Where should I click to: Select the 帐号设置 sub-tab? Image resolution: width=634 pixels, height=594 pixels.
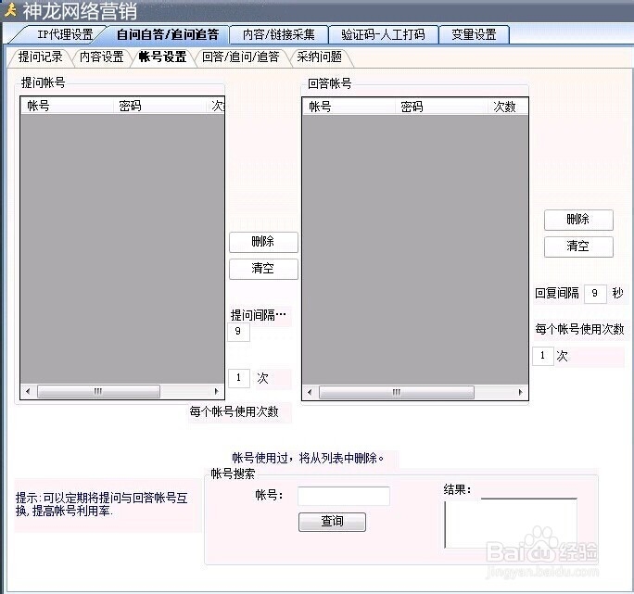pos(162,57)
